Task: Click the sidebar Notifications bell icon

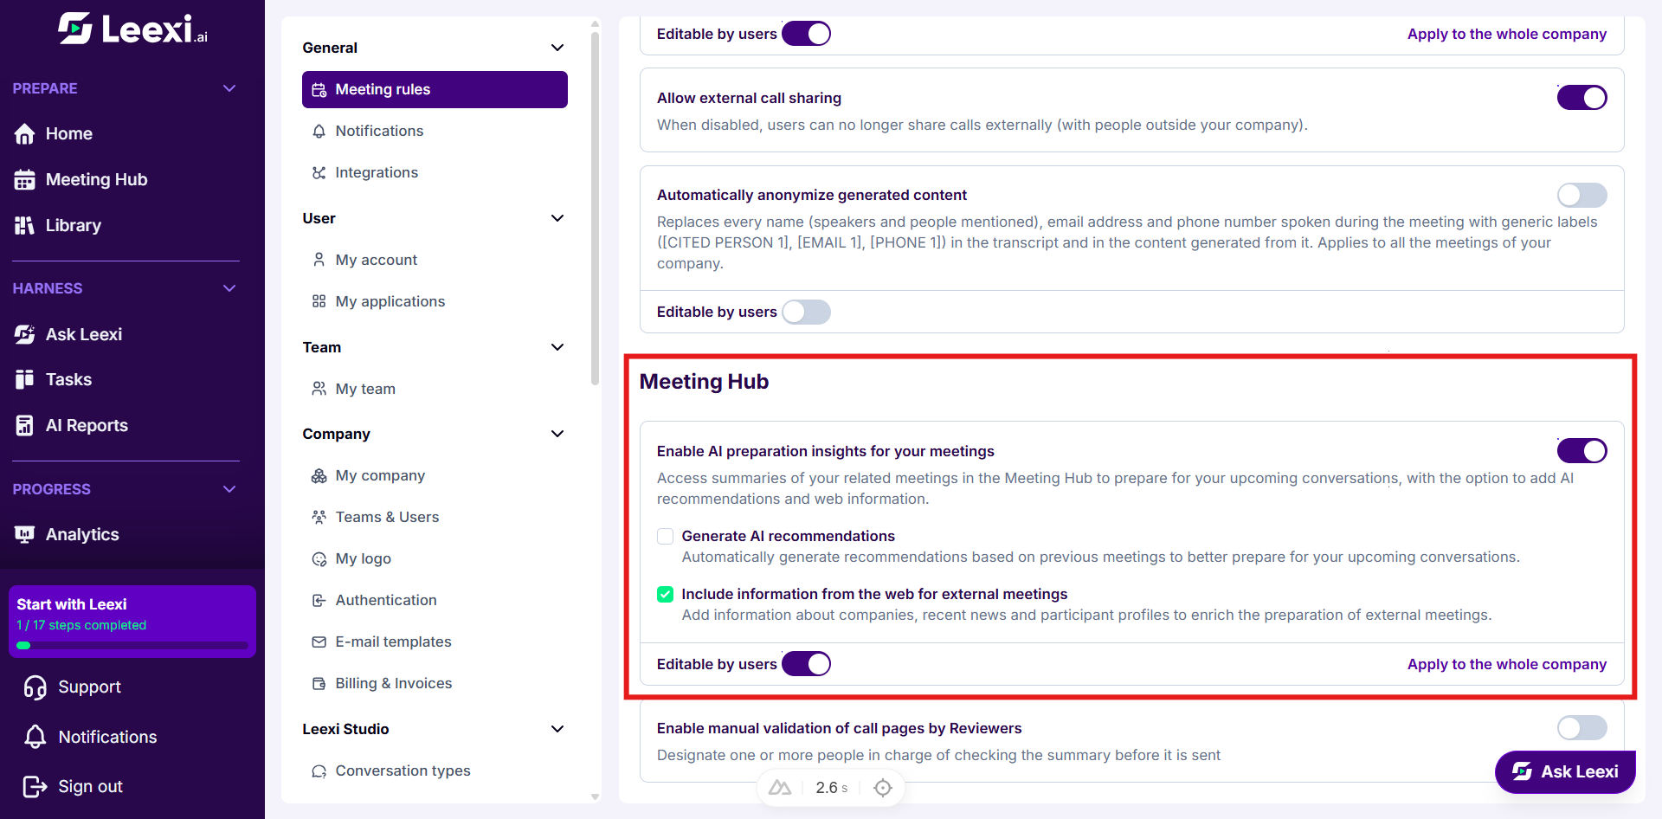Action: [35, 737]
